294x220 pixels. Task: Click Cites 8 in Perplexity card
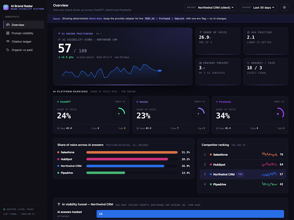(254, 128)
